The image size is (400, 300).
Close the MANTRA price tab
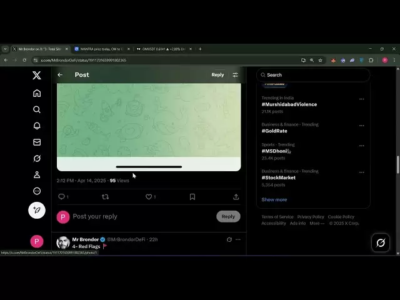pyautogui.click(x=129, y=49)
